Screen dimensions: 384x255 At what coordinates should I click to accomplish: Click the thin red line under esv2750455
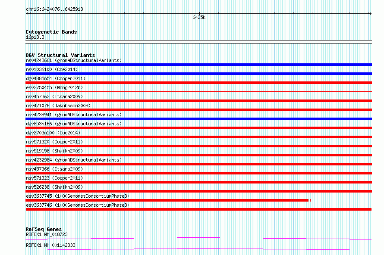click(198, 92)
